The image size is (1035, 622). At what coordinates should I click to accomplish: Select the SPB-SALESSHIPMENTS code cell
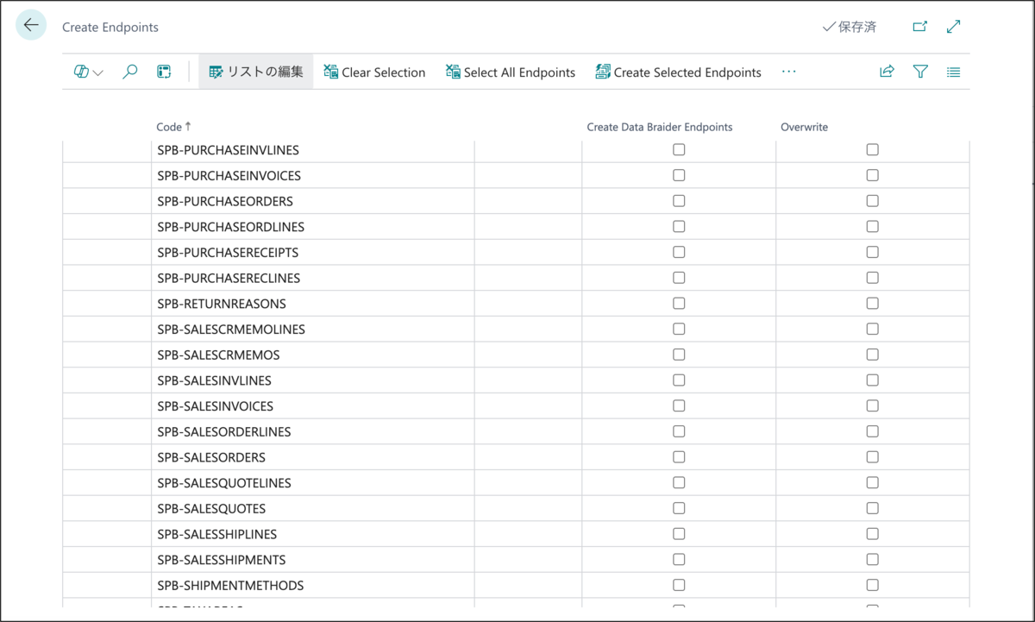tap(313, 560)
